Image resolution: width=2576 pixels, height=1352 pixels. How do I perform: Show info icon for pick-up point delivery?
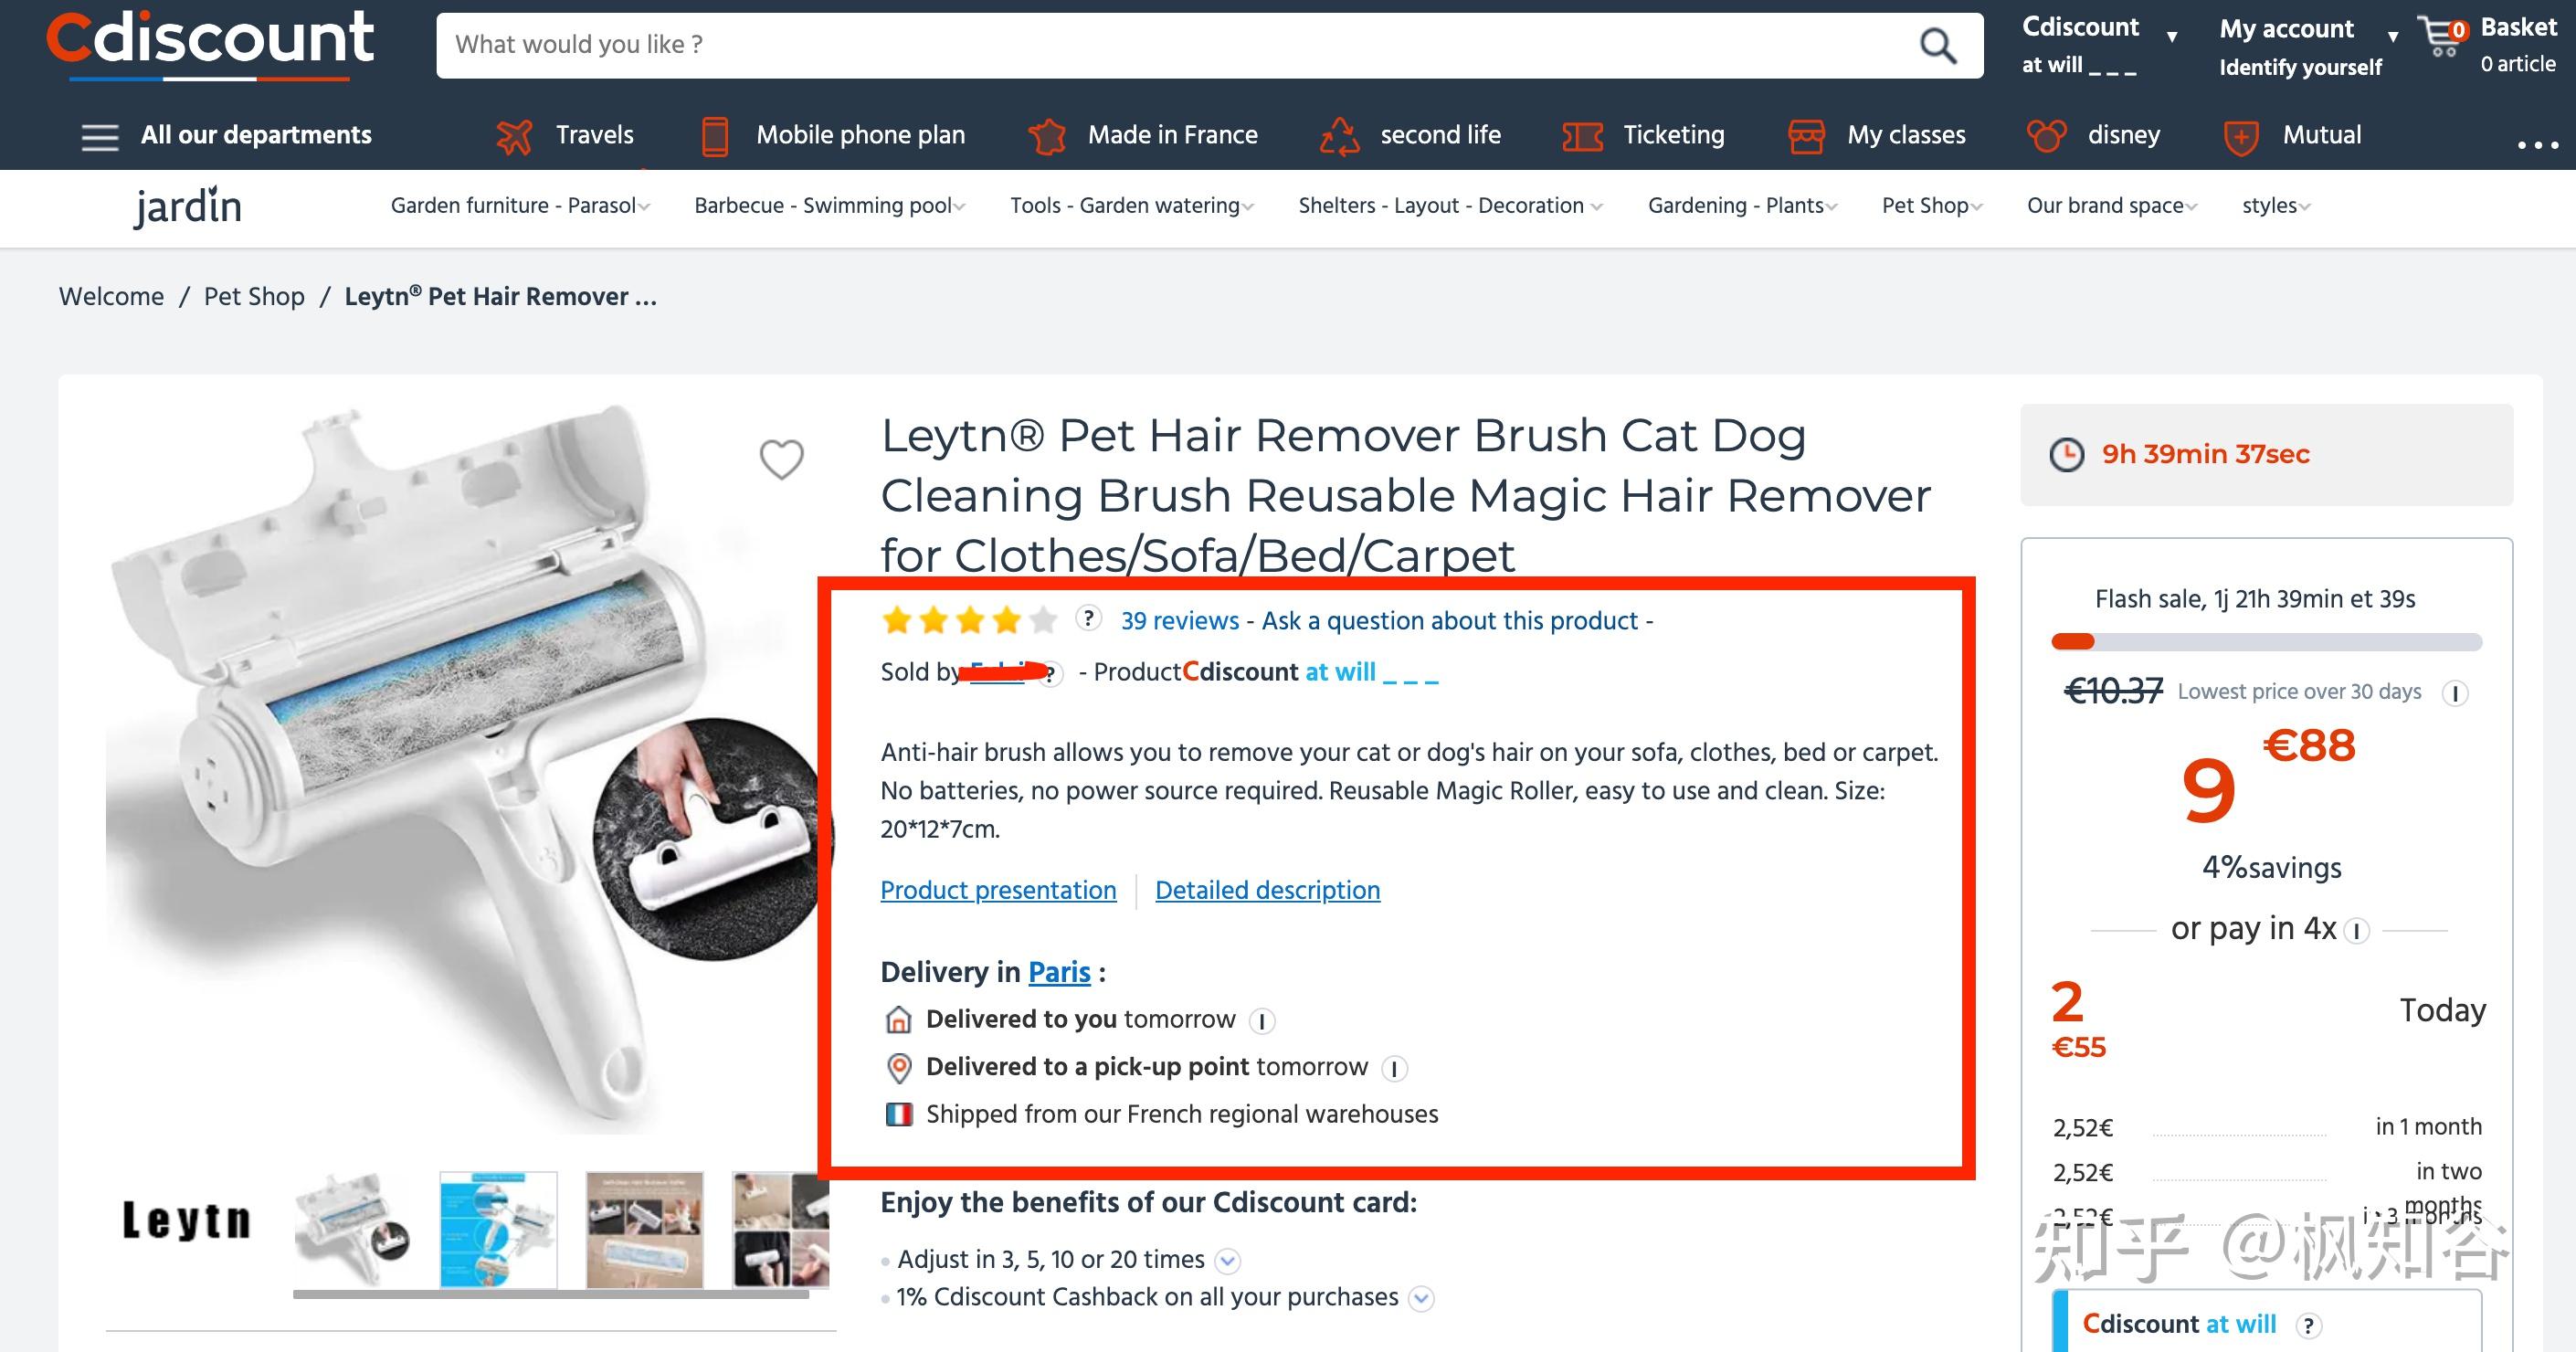click(x=1394, y=1069)
